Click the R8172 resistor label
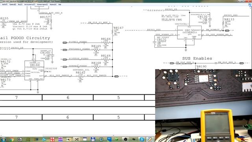 [6, 62]
